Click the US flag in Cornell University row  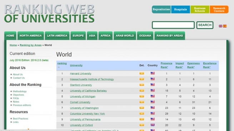pyautogui.click(x=153, y=102)
